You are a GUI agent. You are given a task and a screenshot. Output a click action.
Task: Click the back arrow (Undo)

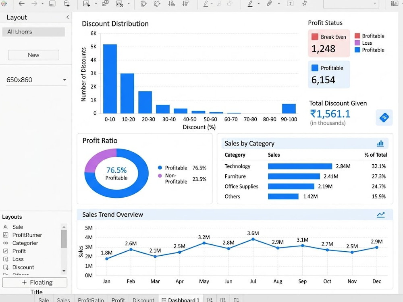click(22, 4)
